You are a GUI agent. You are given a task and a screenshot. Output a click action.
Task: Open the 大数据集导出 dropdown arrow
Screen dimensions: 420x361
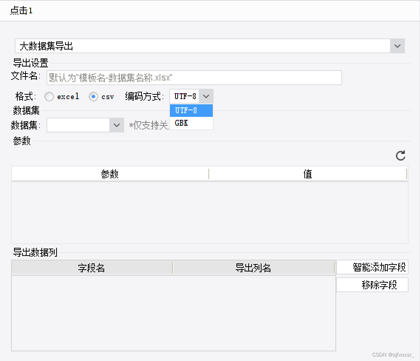(397, 46)
